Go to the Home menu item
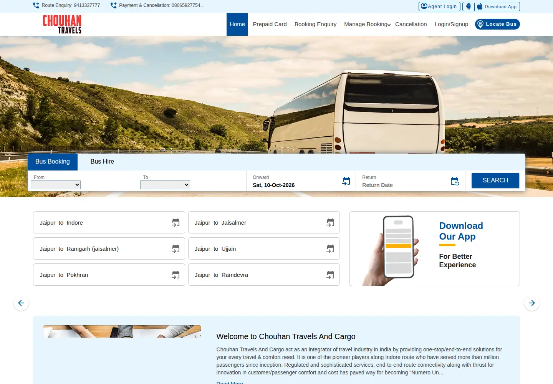This screenshot has width=553, height=384. [x=237, y=24]
